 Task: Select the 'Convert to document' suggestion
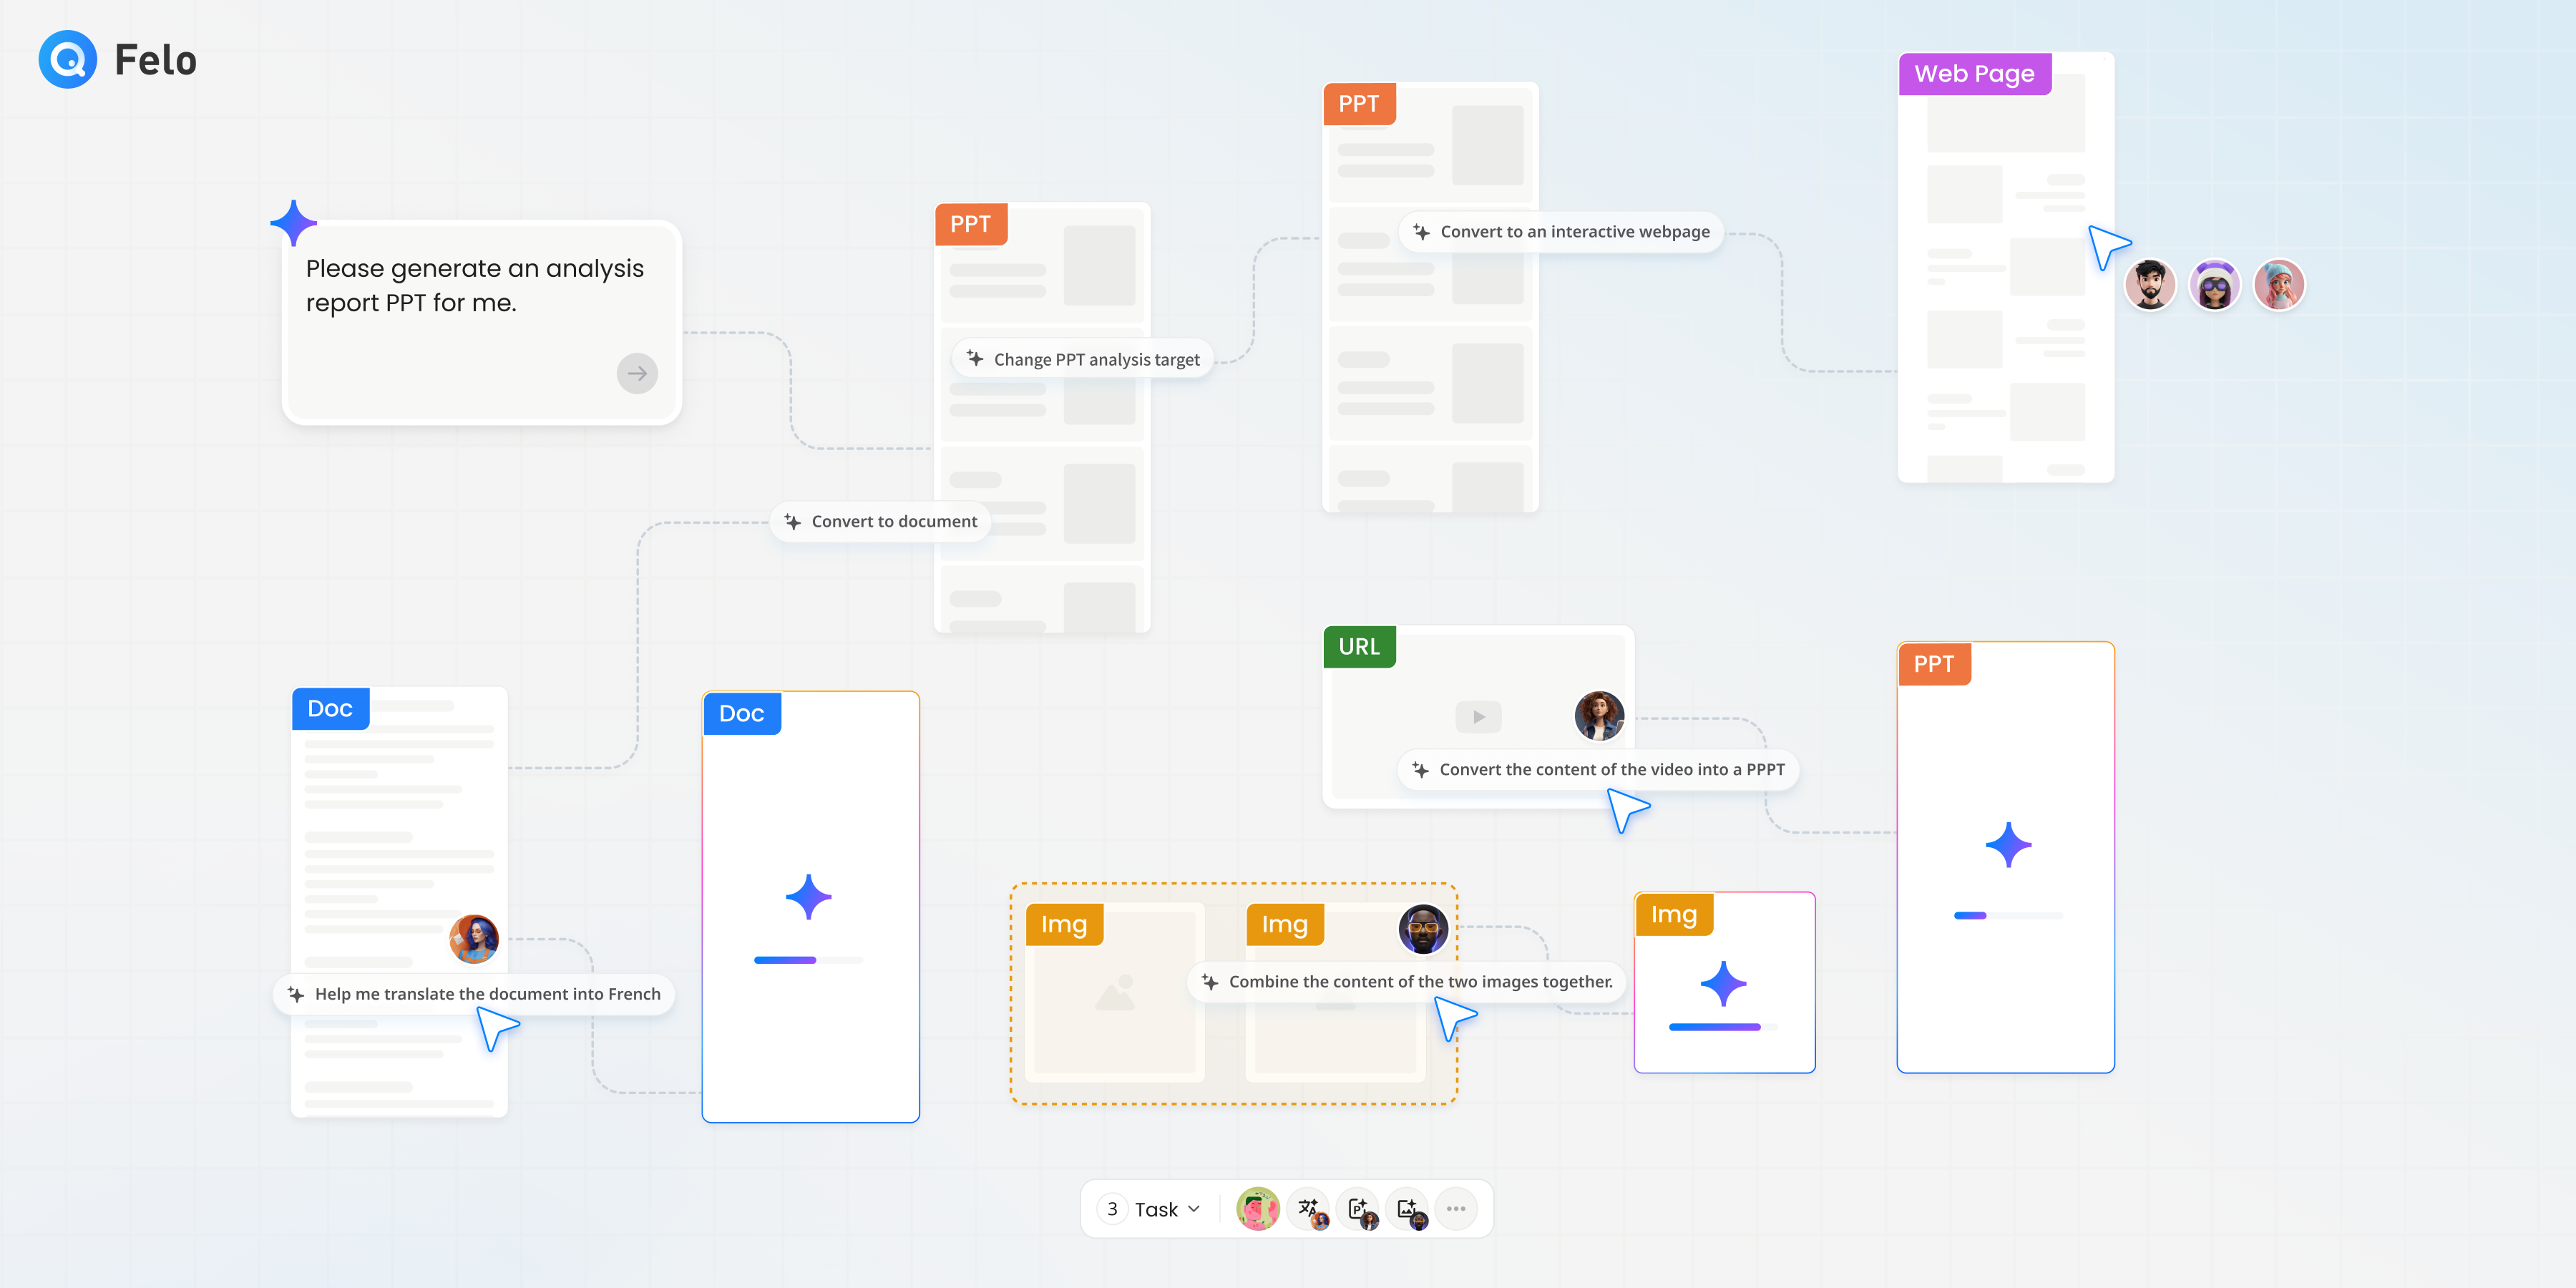881,522
